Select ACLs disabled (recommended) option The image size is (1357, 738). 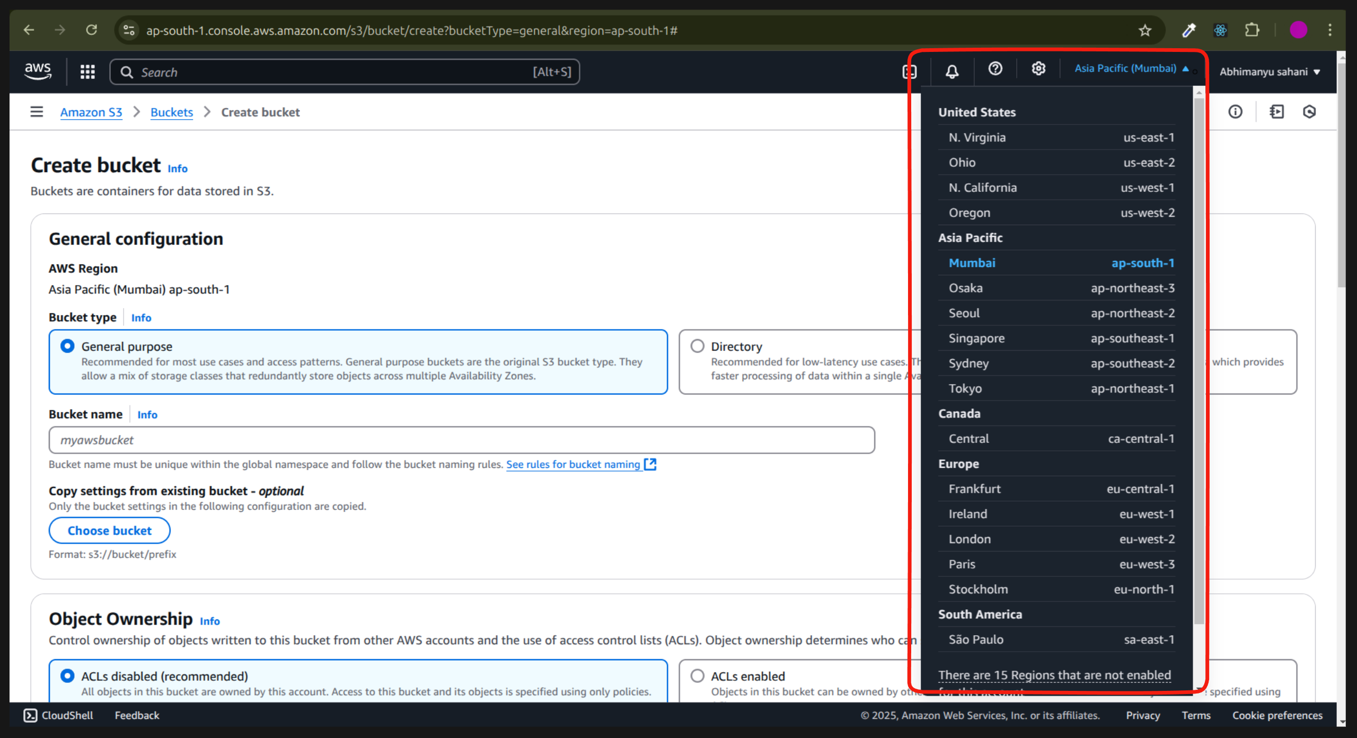tap(67, 676)
